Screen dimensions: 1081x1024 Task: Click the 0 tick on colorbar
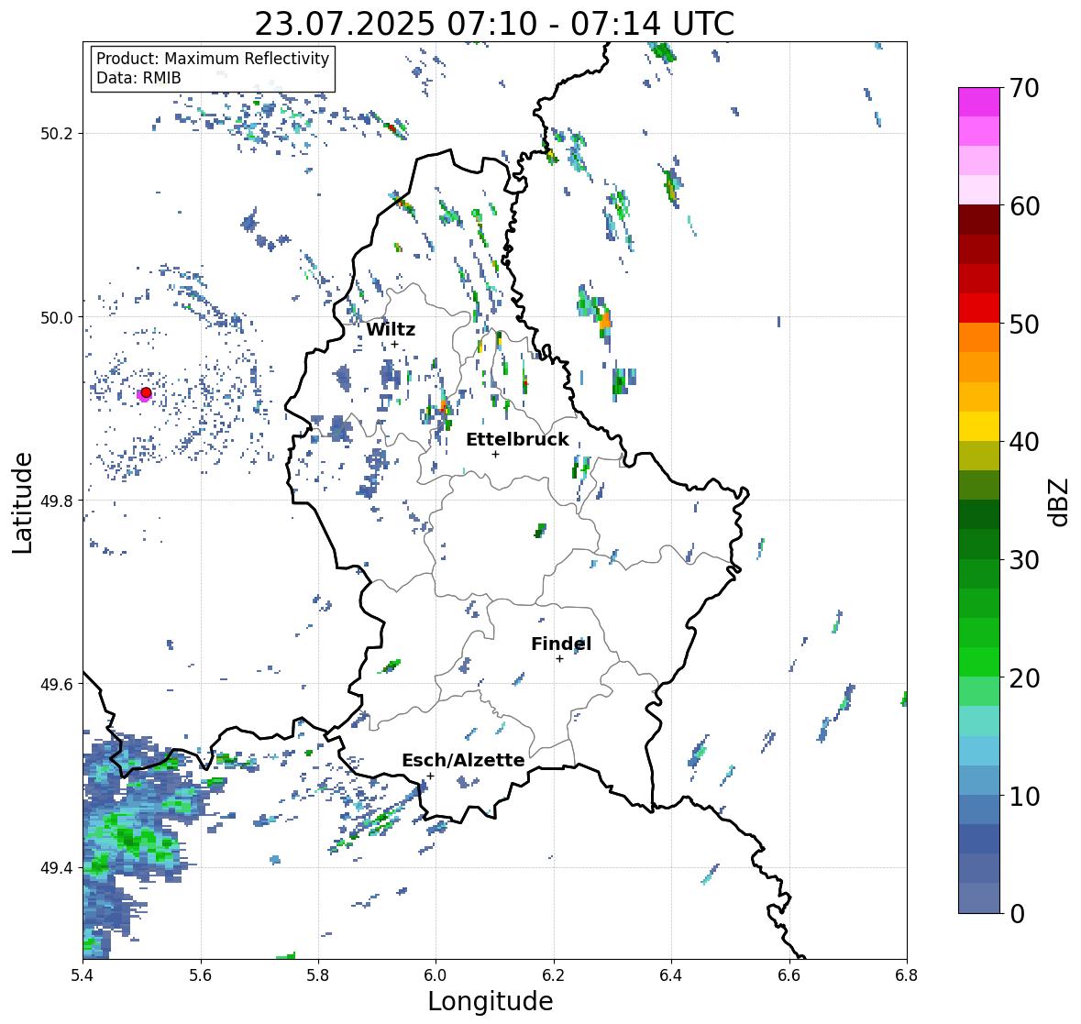click(x=1017, y=914)
